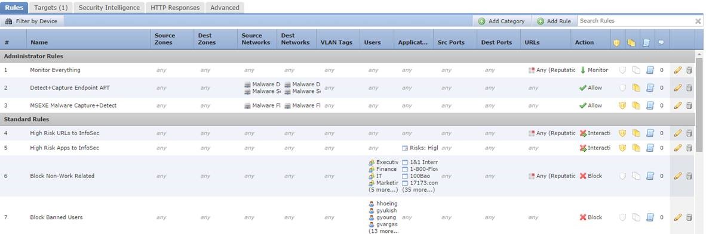Click (13 more...) users in rule 7
This screenshot has height=234, width=706.
point(383,231)
